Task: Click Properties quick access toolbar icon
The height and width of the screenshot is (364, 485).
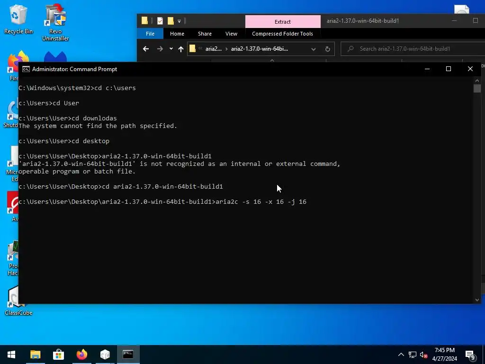Action: point(160,21)
